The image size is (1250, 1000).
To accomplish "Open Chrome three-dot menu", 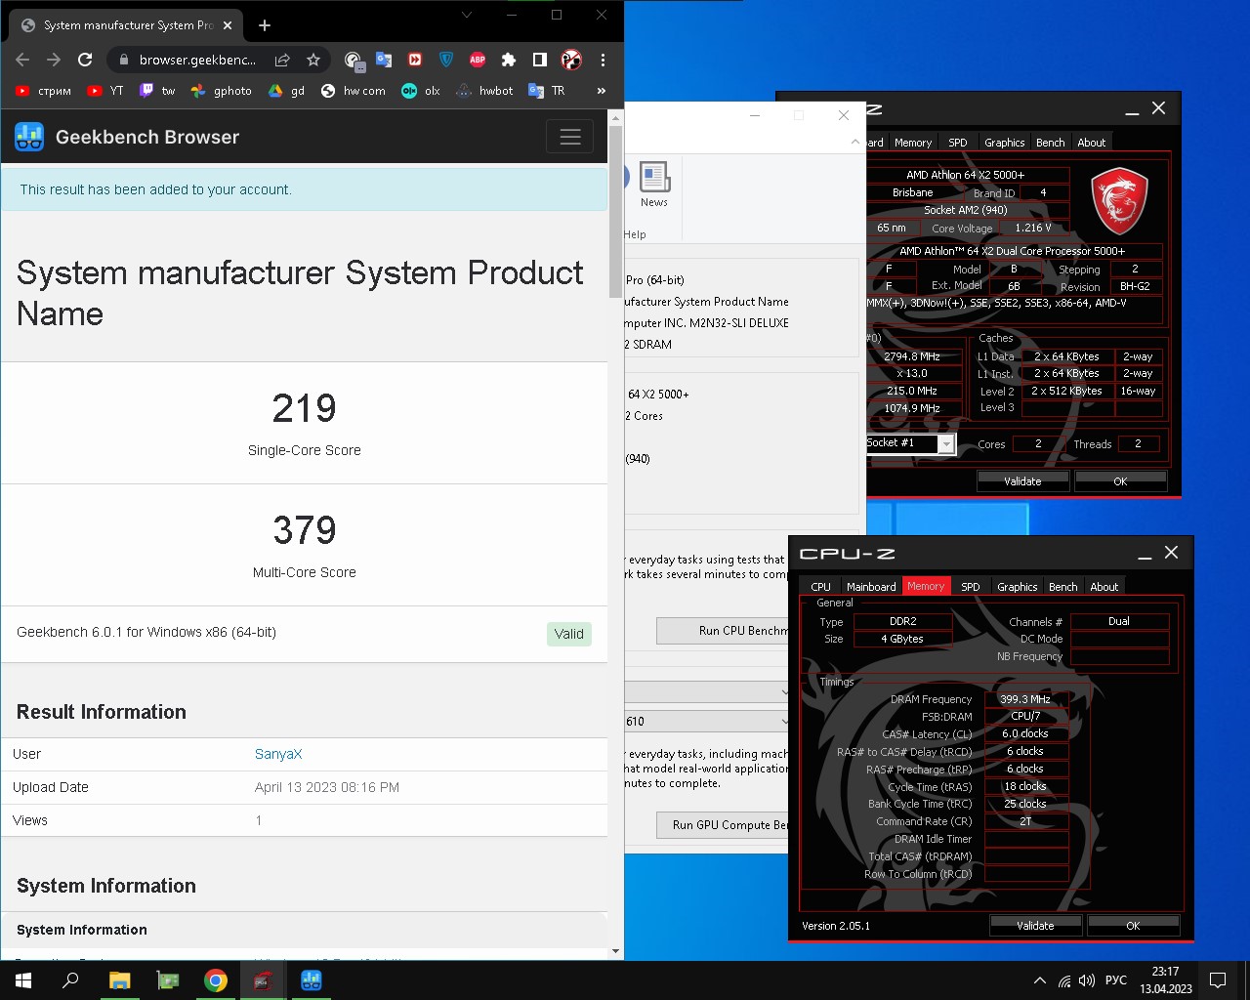I will [604, 60].
